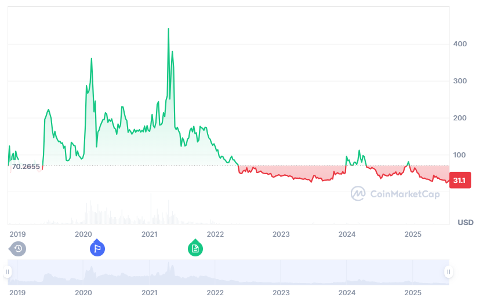Viewport: 483px width, 305px height.
Task: Click the gray history clock marker icon
Action: point(18,249)
